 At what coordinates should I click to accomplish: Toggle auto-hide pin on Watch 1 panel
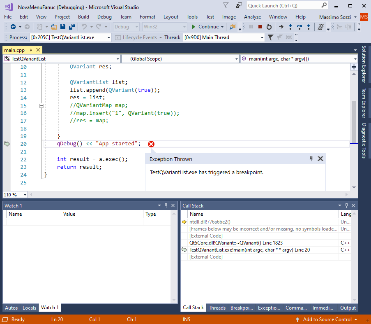[166, 205]
